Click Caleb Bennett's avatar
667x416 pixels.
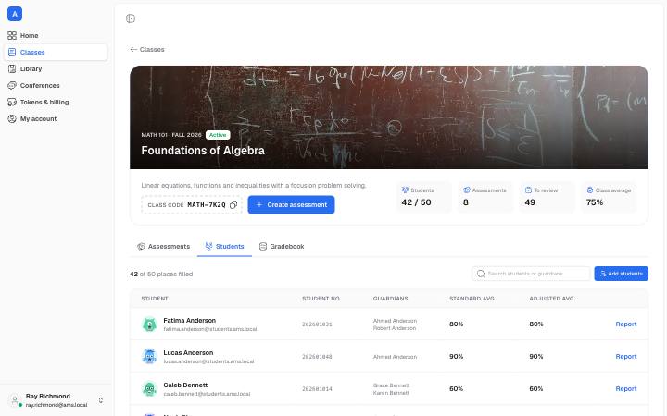(x=149, y=389)
